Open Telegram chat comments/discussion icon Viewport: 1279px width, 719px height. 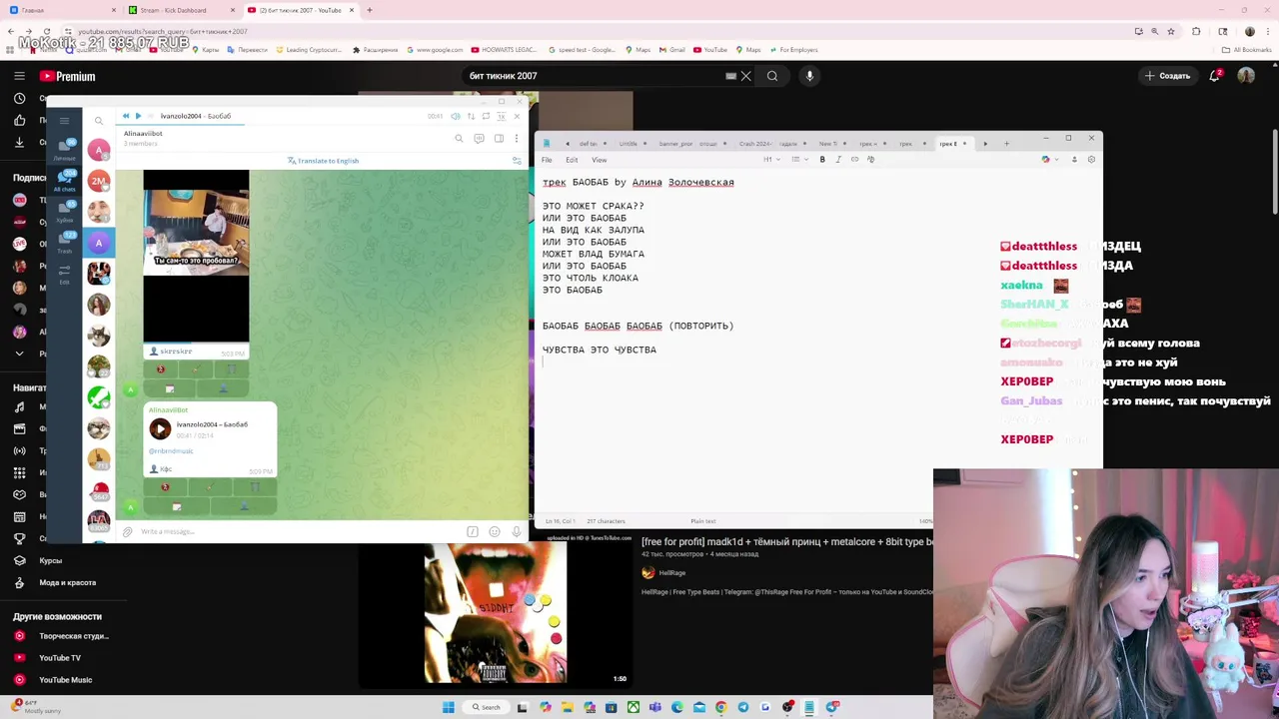(x=479, y=138)
